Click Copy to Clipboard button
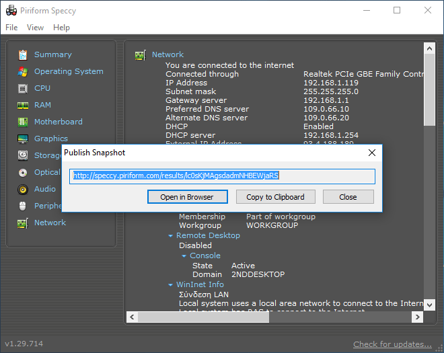 (x=276, y=197)
